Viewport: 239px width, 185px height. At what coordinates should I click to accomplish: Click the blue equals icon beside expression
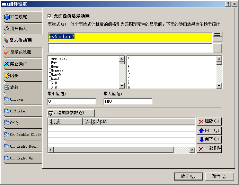(x=217, y=35)
